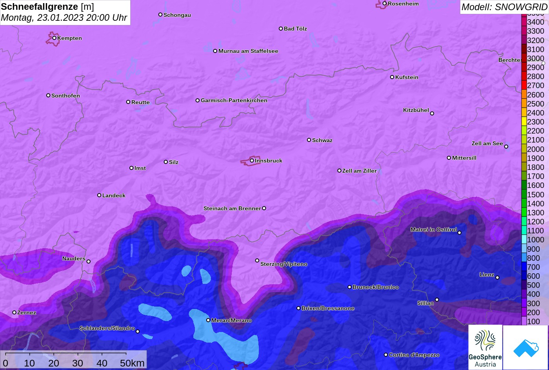
Task: Select the Brixen/Bressanone marker
Action: [298, 308]
